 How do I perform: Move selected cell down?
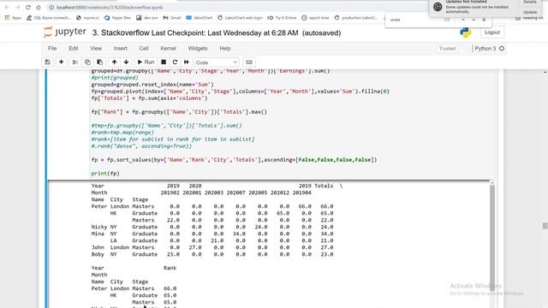coord(126,62)
